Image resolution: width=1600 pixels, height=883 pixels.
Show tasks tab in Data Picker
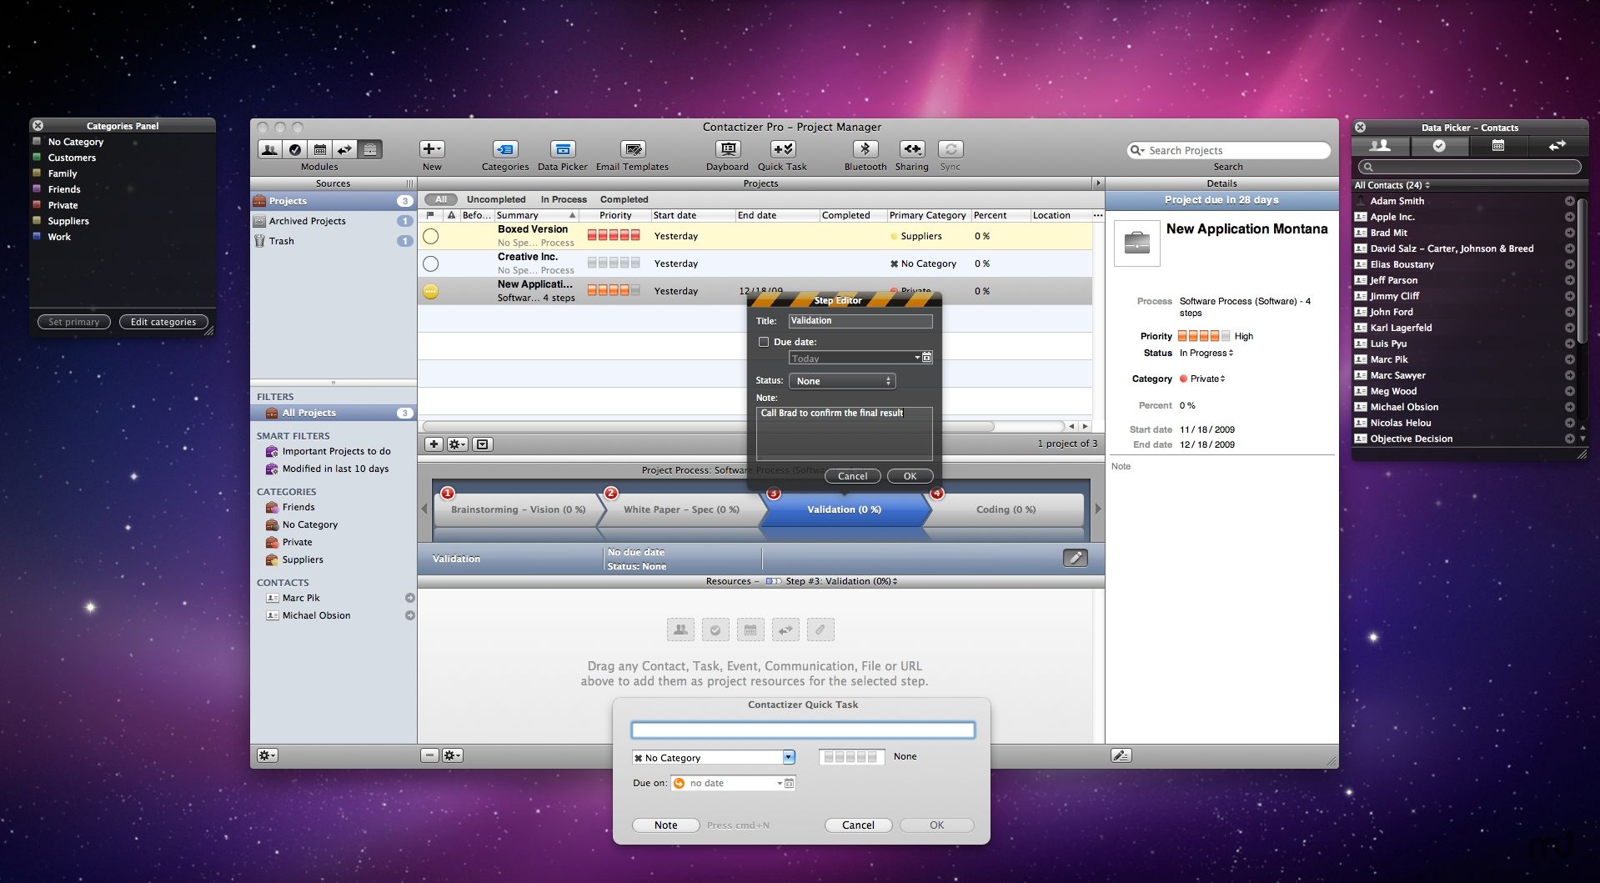[x=1439, y=146]
